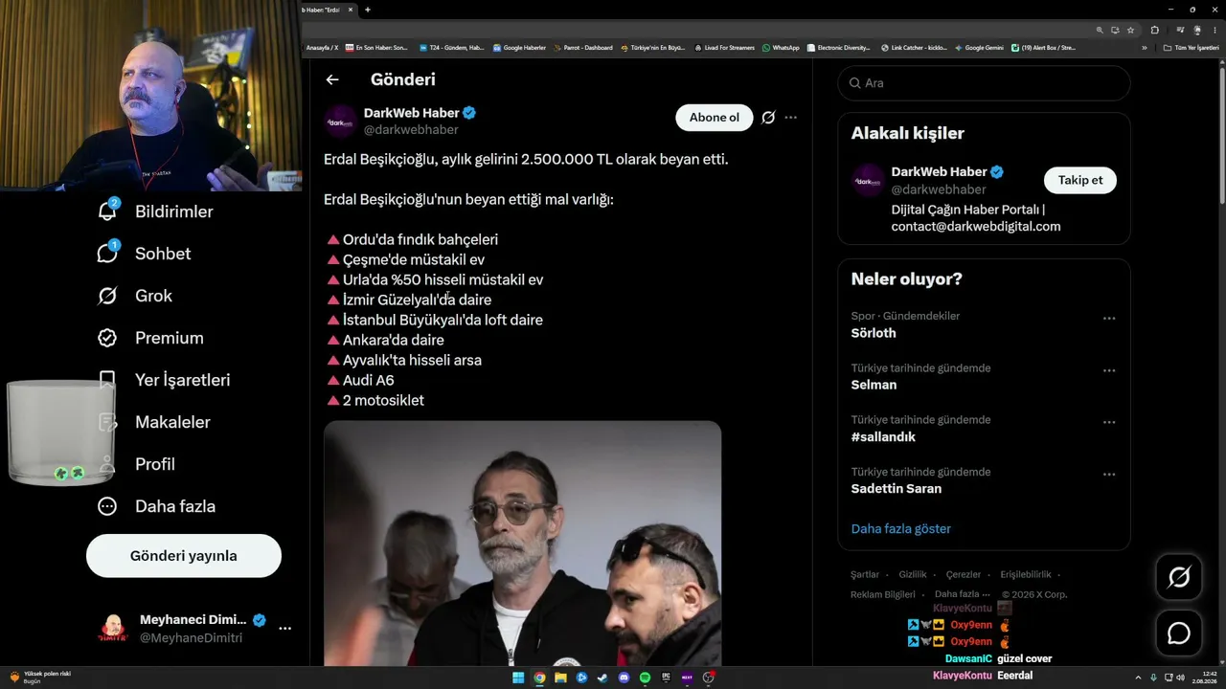Click the Gönderi yayınla button
1226x689 pixels.
click(184, 556)
